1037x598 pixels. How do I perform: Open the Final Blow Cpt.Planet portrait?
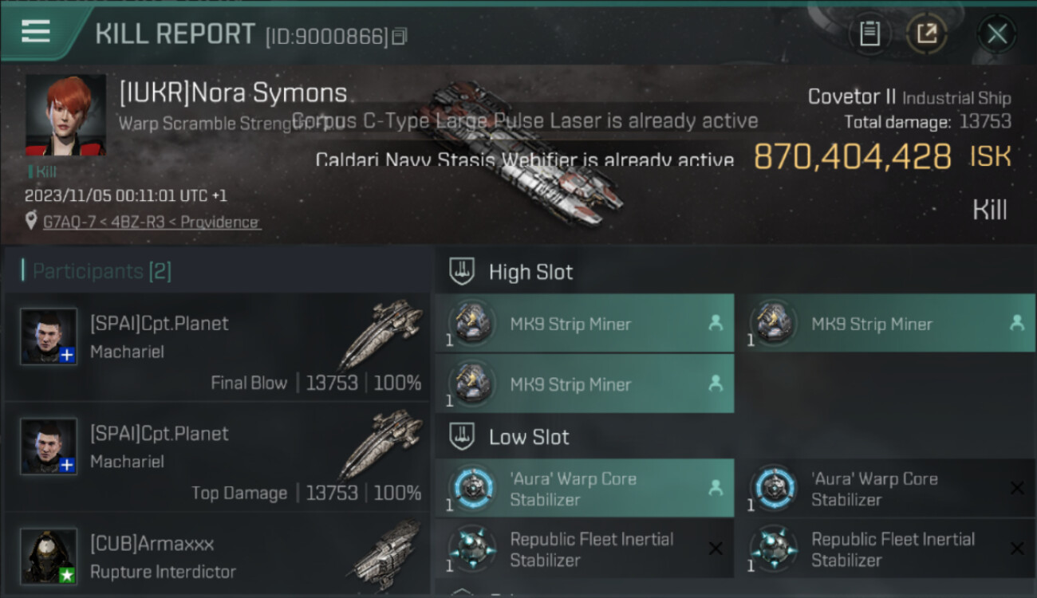click(x=49, y=336)
